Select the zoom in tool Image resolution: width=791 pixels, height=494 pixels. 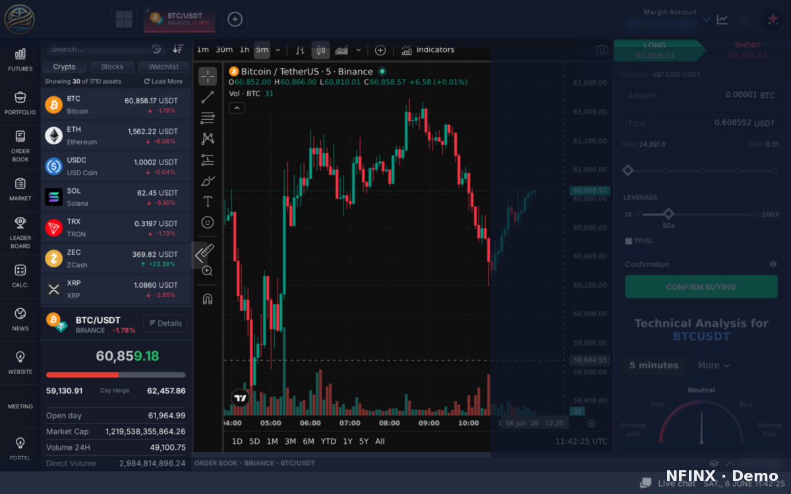[208, 271]
